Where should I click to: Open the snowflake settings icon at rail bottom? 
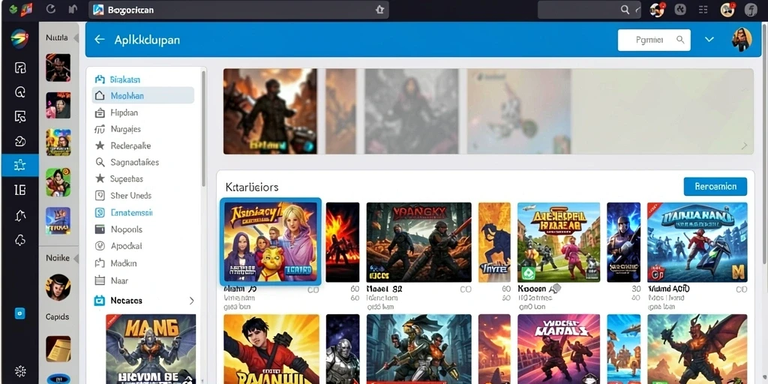click(20, 370)
